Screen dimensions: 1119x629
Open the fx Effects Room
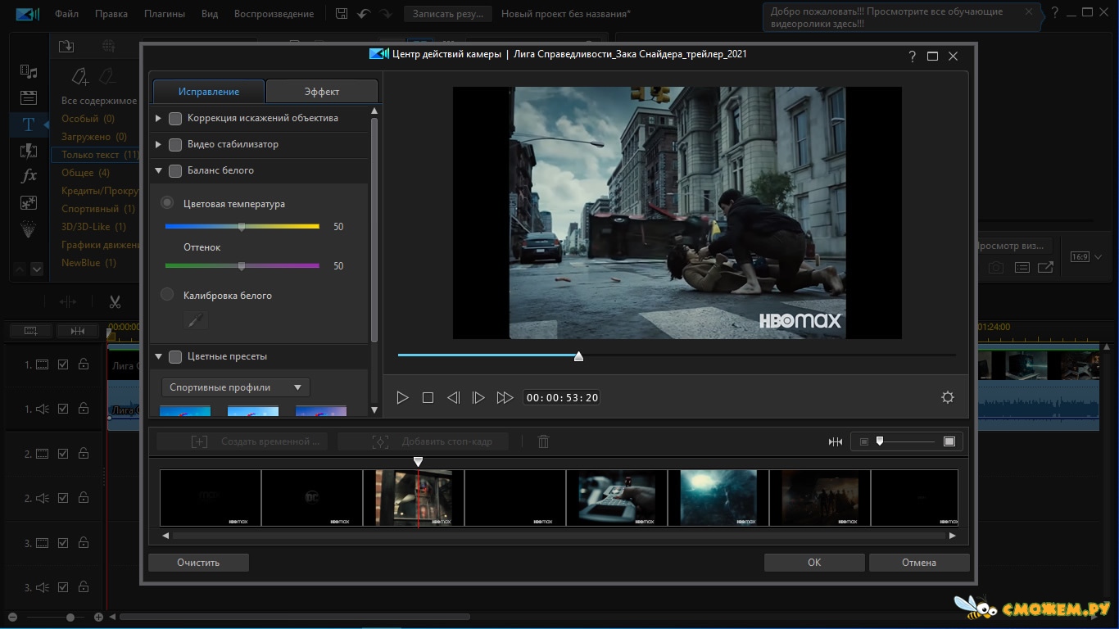[x=29, y=176]
